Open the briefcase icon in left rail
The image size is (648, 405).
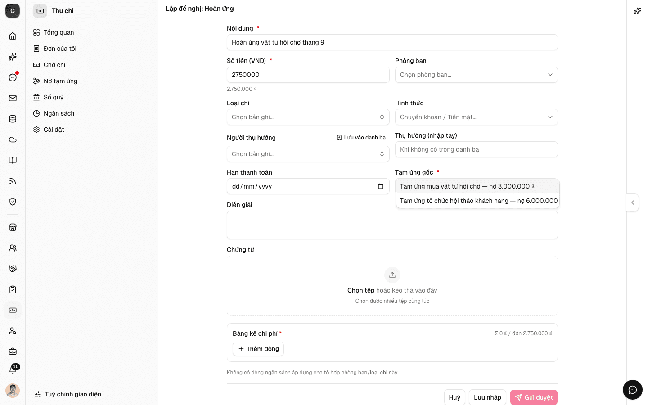coord(13,351)
